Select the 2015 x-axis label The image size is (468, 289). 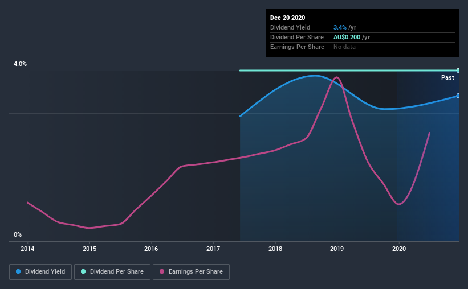click(89, 249)
